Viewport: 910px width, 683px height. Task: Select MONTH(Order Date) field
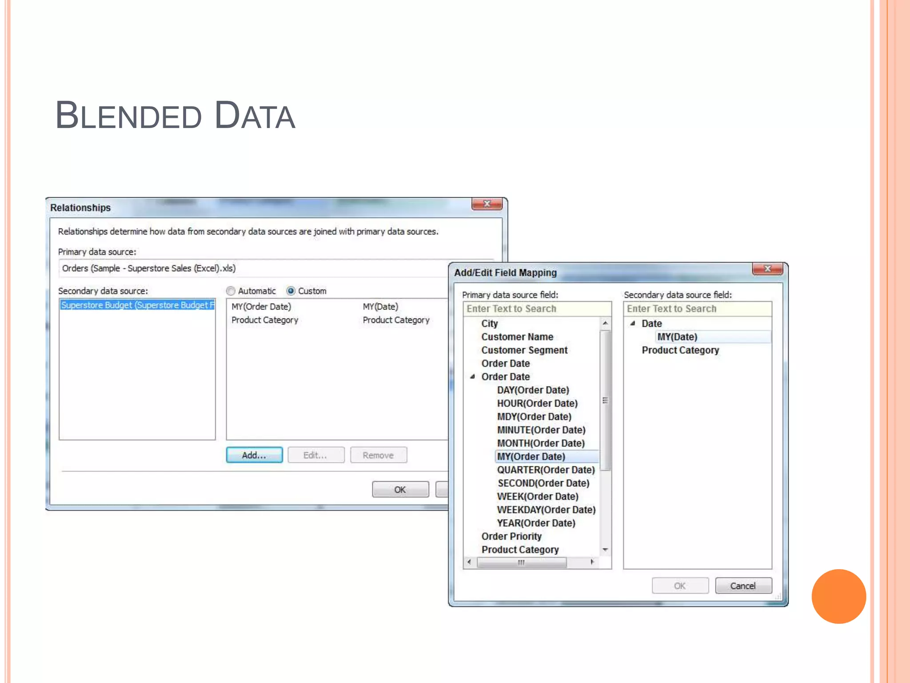[x=541, y=443]
